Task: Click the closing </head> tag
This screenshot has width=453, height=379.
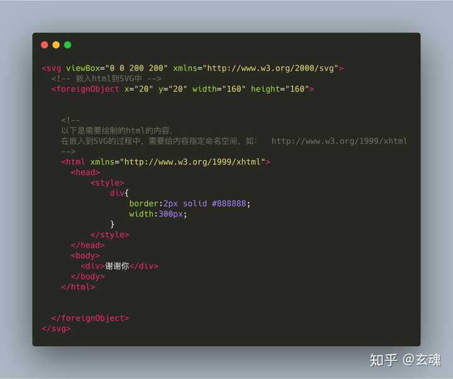Action: (x=88, y=245)
